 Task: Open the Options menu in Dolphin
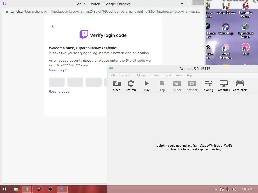pyautogui.click(x=155, y=75)
